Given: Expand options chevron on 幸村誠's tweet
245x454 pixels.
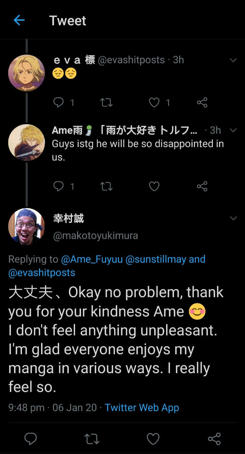Looking at the screenshot, I should 233,218.
